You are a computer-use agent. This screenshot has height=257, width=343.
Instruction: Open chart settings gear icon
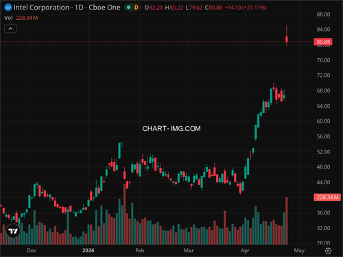tap(328, 251)
